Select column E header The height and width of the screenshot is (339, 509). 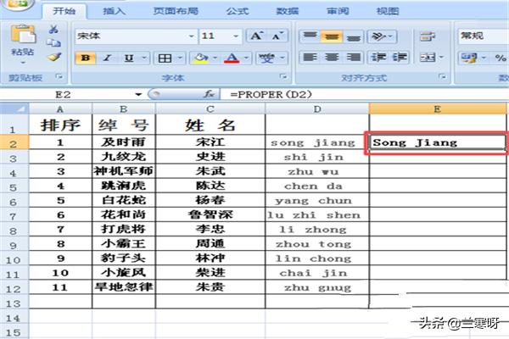[438, 109]
